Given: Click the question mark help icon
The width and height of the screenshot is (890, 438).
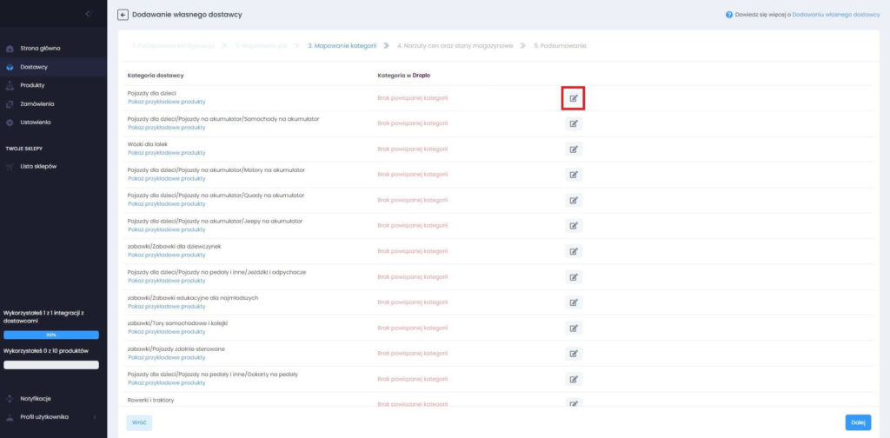Looking at the screenshot, I should pos(729,15).
